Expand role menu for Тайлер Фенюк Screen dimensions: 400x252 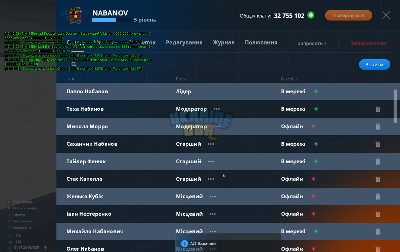pos(211,161)
